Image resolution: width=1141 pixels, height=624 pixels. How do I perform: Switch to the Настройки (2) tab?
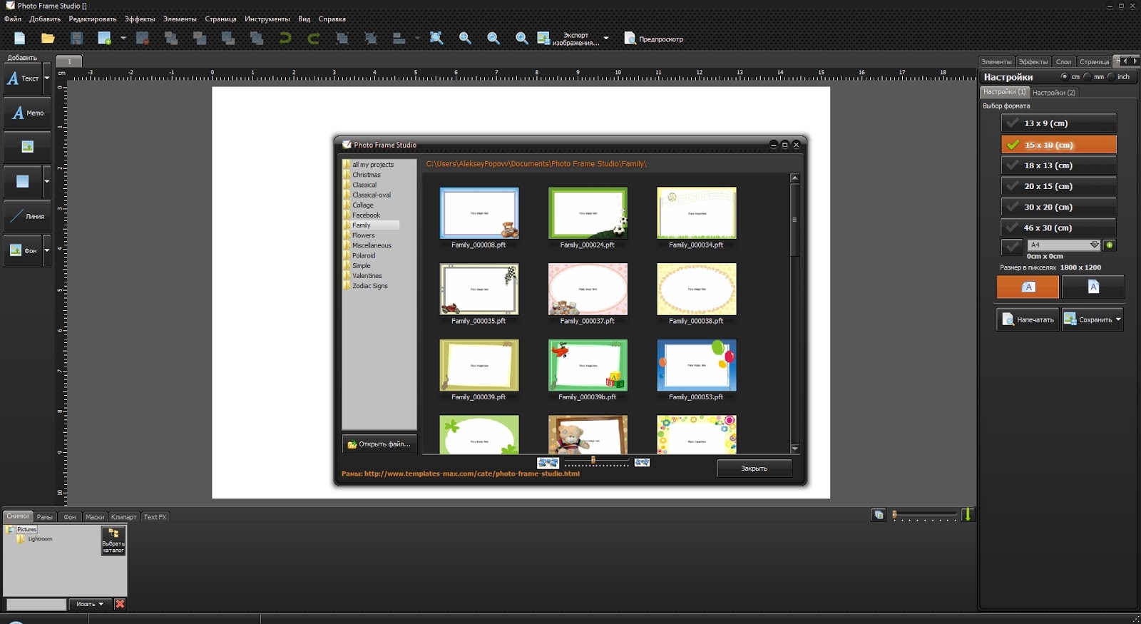[1054, 93]
